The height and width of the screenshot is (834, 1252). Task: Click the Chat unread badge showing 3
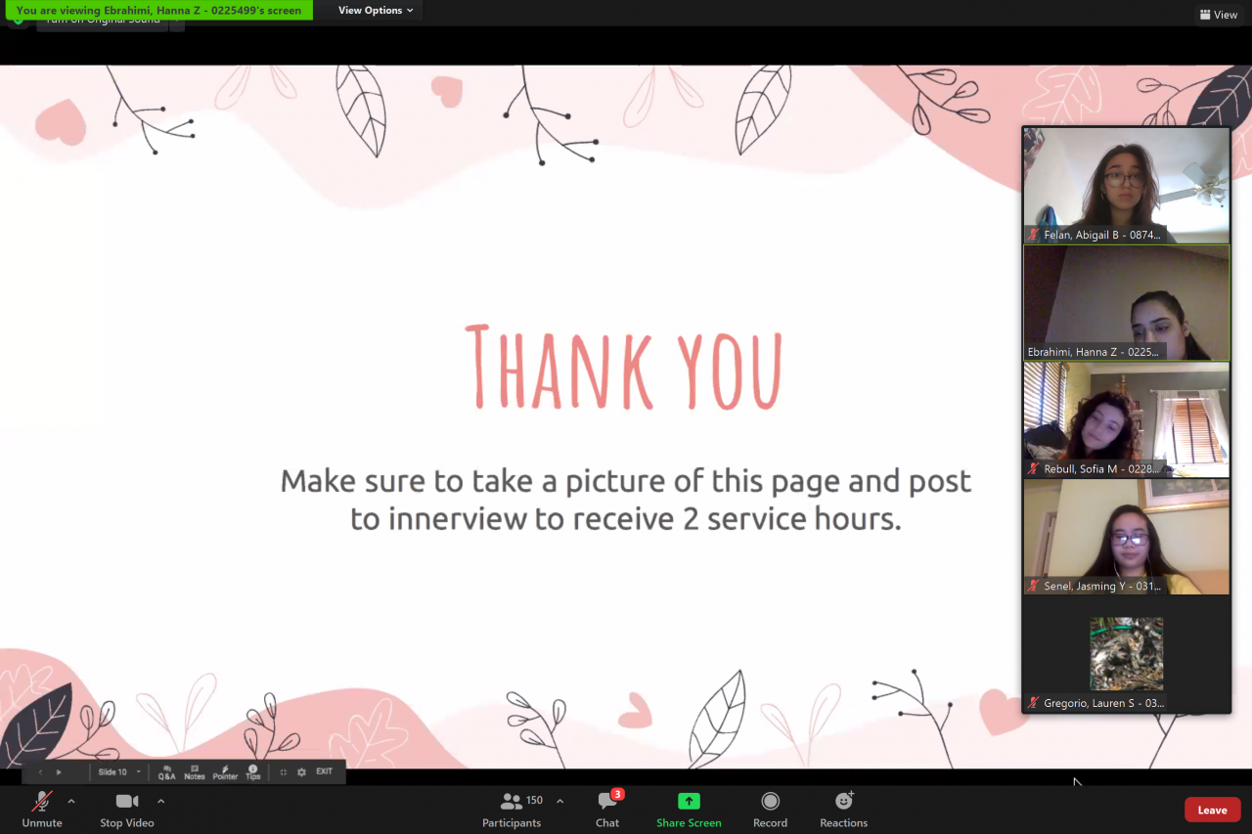tap(617, 794)
